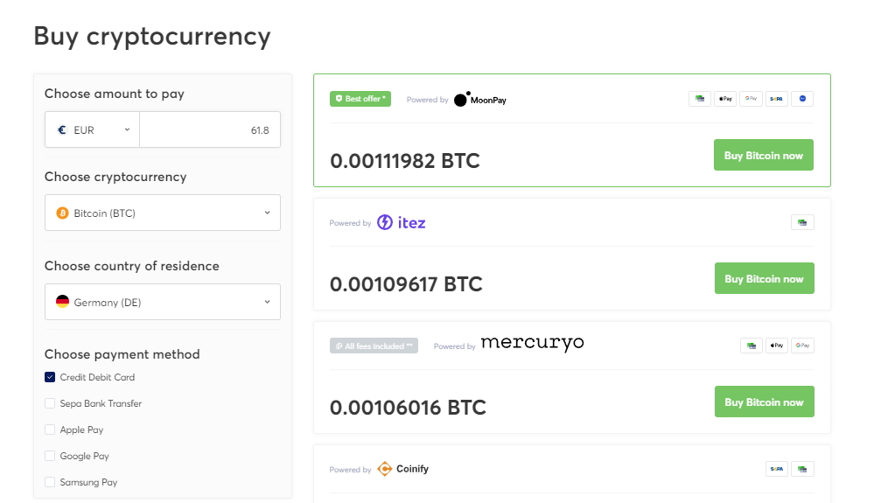Screen dimensions: 874x503
Task: Click the Apple Pay icon in MoonPay offer
Action: tap(725, 99)
